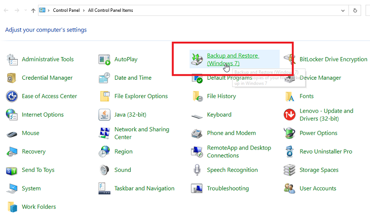Click the Power Options link text
Image resolution: width=370 pixels, height=215 pixels.
pos(318,133)
